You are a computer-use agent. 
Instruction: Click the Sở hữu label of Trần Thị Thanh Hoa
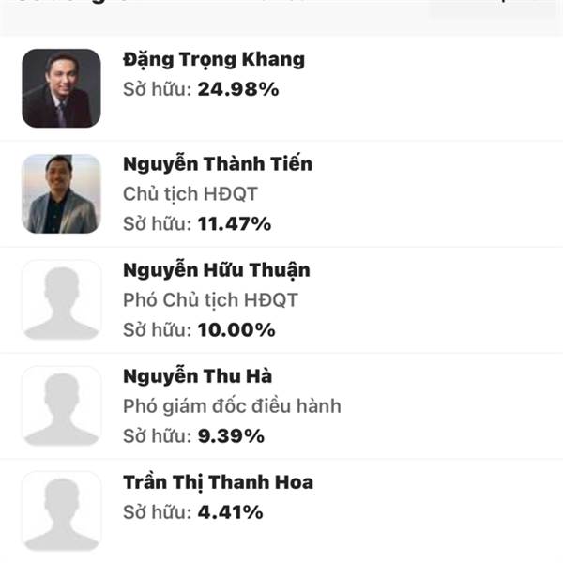158,512
